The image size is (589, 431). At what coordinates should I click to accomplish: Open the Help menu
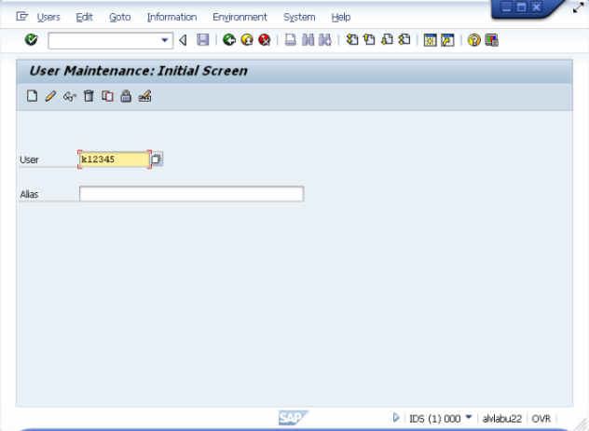click(341, 17)
